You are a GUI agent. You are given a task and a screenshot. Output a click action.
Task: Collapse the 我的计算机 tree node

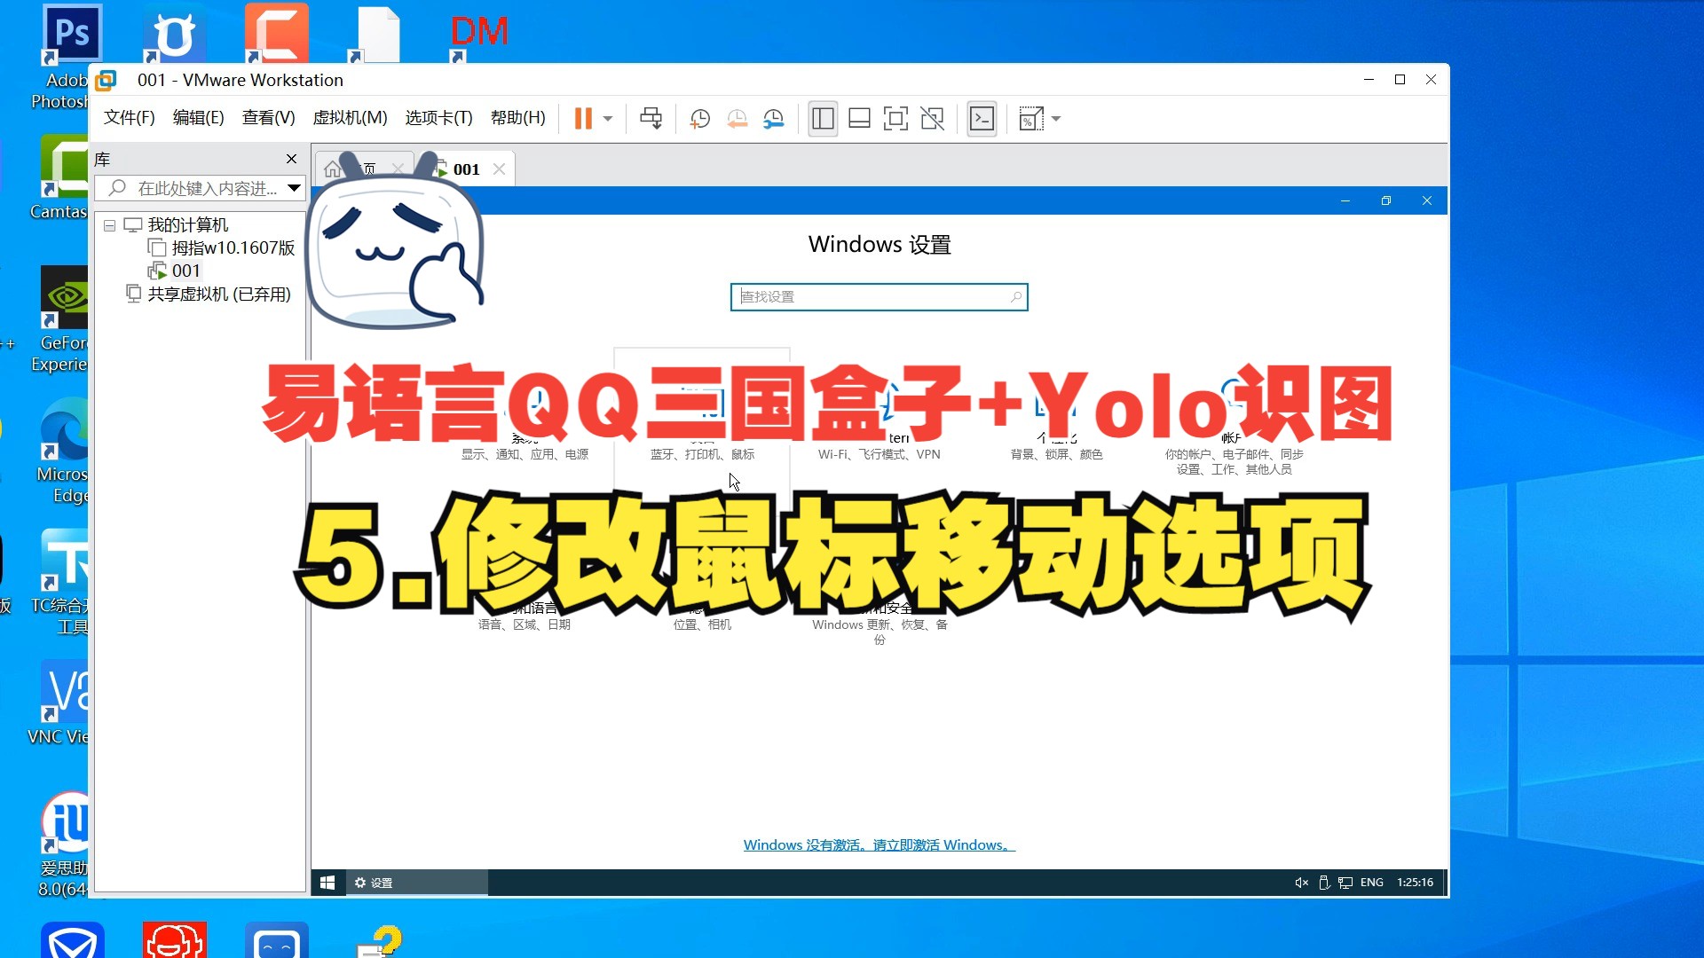point(109,225)
